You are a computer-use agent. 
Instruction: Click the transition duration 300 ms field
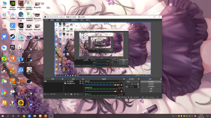133,87
